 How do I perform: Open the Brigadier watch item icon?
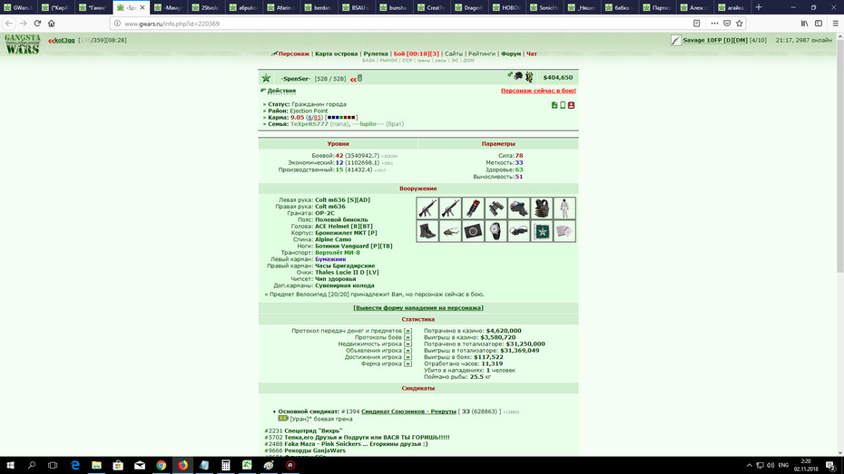[x=496, y=231]
